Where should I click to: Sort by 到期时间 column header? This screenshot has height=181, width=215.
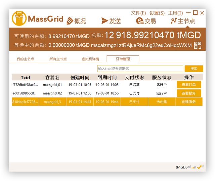click(107, 78)
